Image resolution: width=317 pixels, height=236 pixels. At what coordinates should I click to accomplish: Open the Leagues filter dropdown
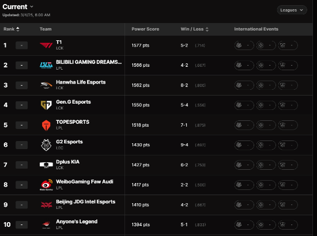[x=292, y=10]
